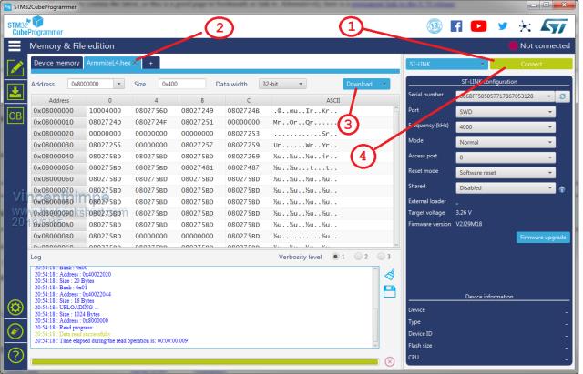The width and height of the screenshot is (583, 374).
Task: Open the Erasing & Programming download icon
Action: point(14,92)
